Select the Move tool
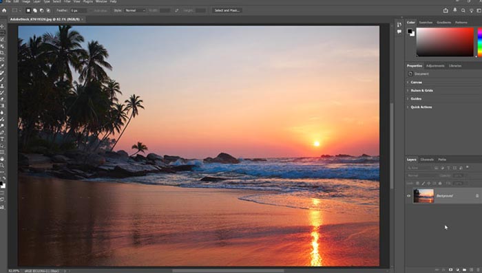Viewport: 482px width, 273px height. tap(2, 26)
